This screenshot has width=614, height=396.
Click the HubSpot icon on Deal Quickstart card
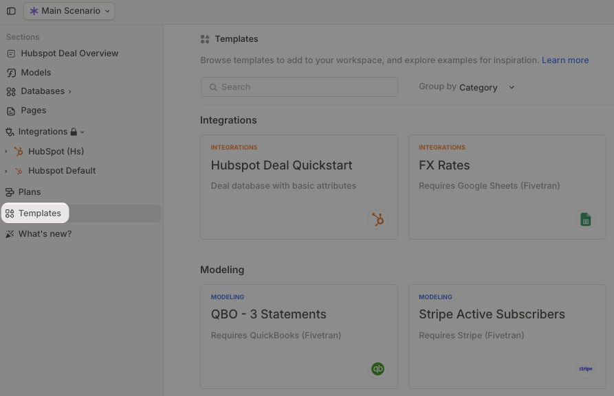377,219
